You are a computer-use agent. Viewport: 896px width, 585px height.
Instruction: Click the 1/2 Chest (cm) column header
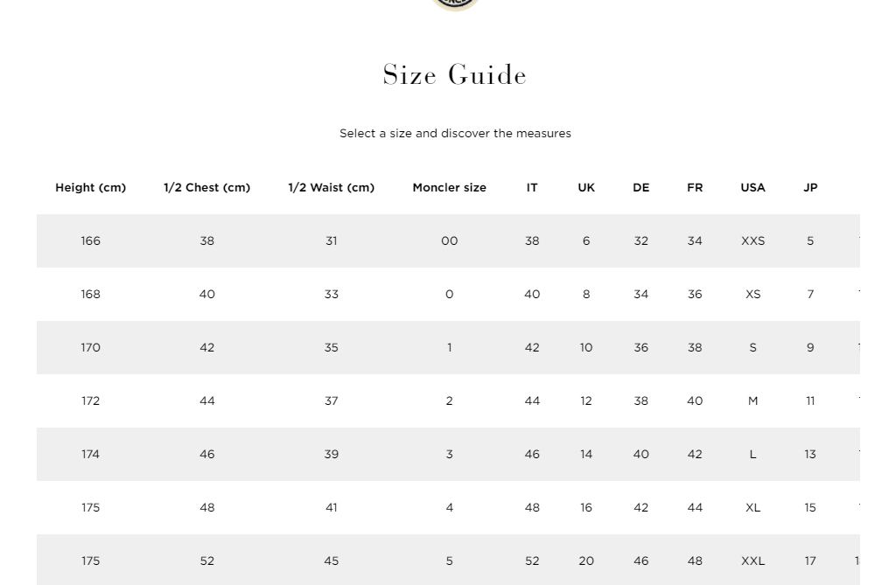pos(206,188)
